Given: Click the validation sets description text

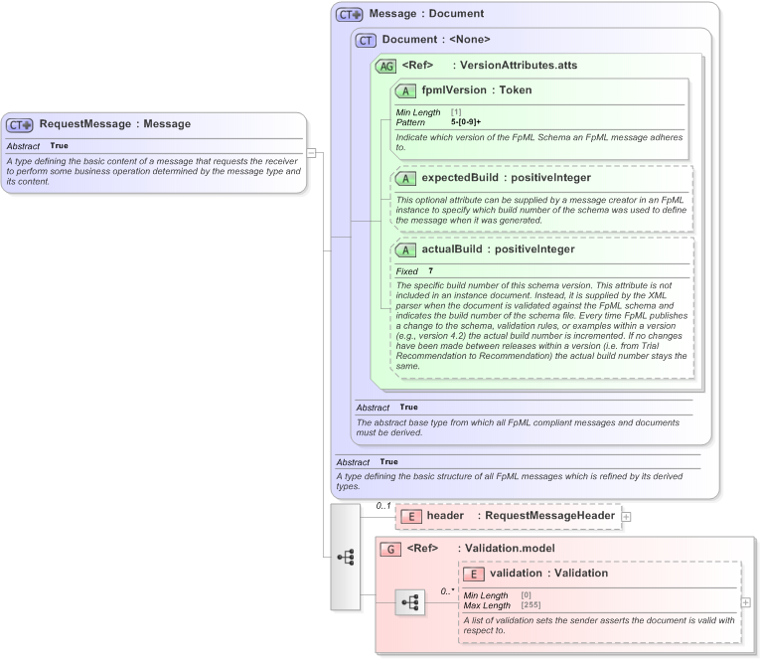Looking at the screenshot, I should click(599, 625).
